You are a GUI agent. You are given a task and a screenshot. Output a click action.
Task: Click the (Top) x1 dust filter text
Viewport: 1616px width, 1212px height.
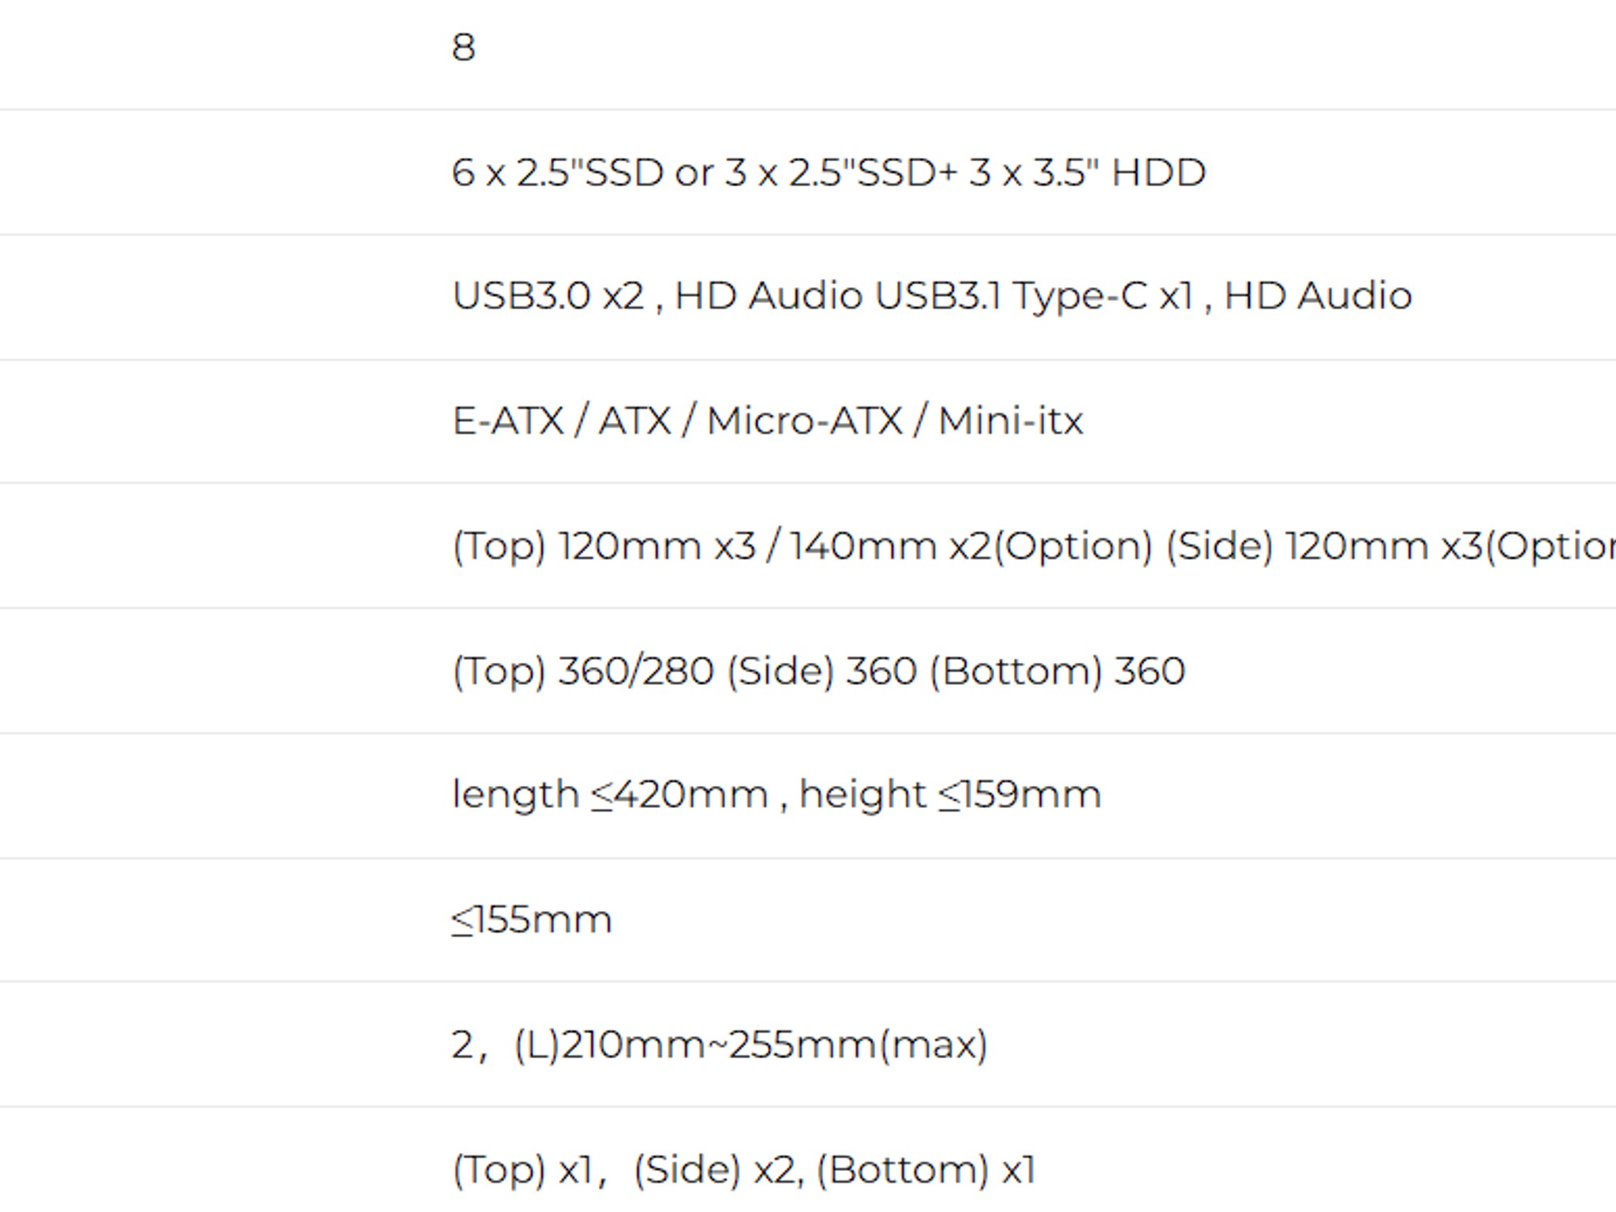coord(522,1169)
